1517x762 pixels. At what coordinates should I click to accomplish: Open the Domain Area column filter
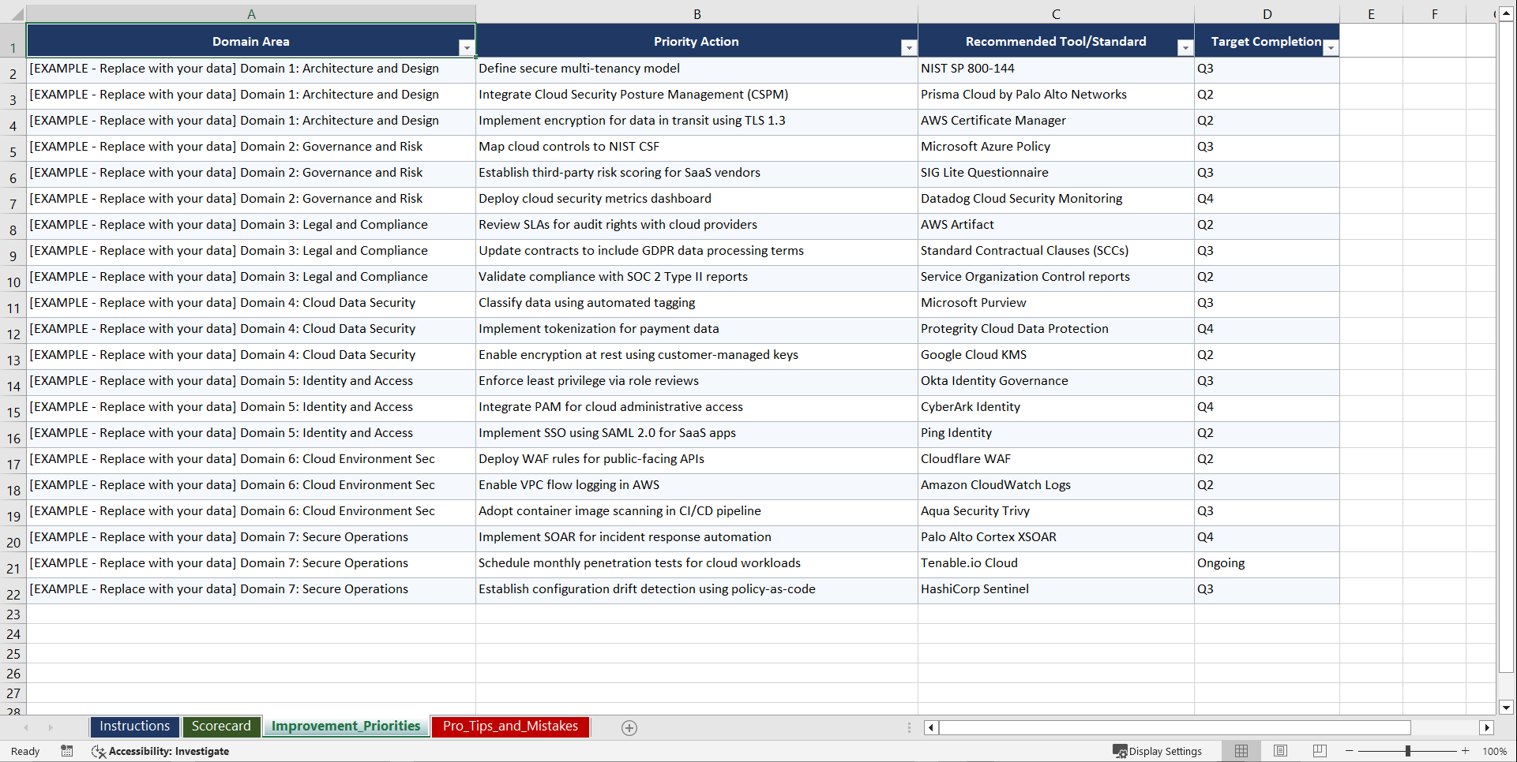point(467,47)
